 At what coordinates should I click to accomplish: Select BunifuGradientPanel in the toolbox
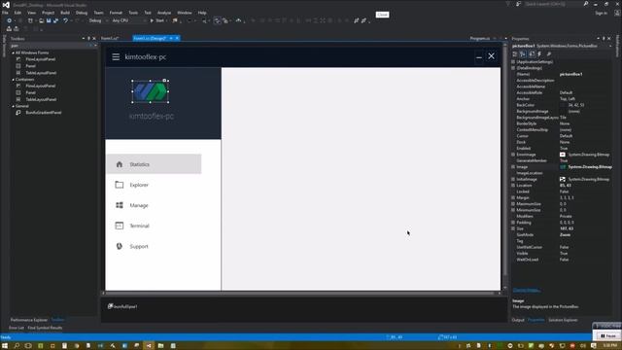43,113
